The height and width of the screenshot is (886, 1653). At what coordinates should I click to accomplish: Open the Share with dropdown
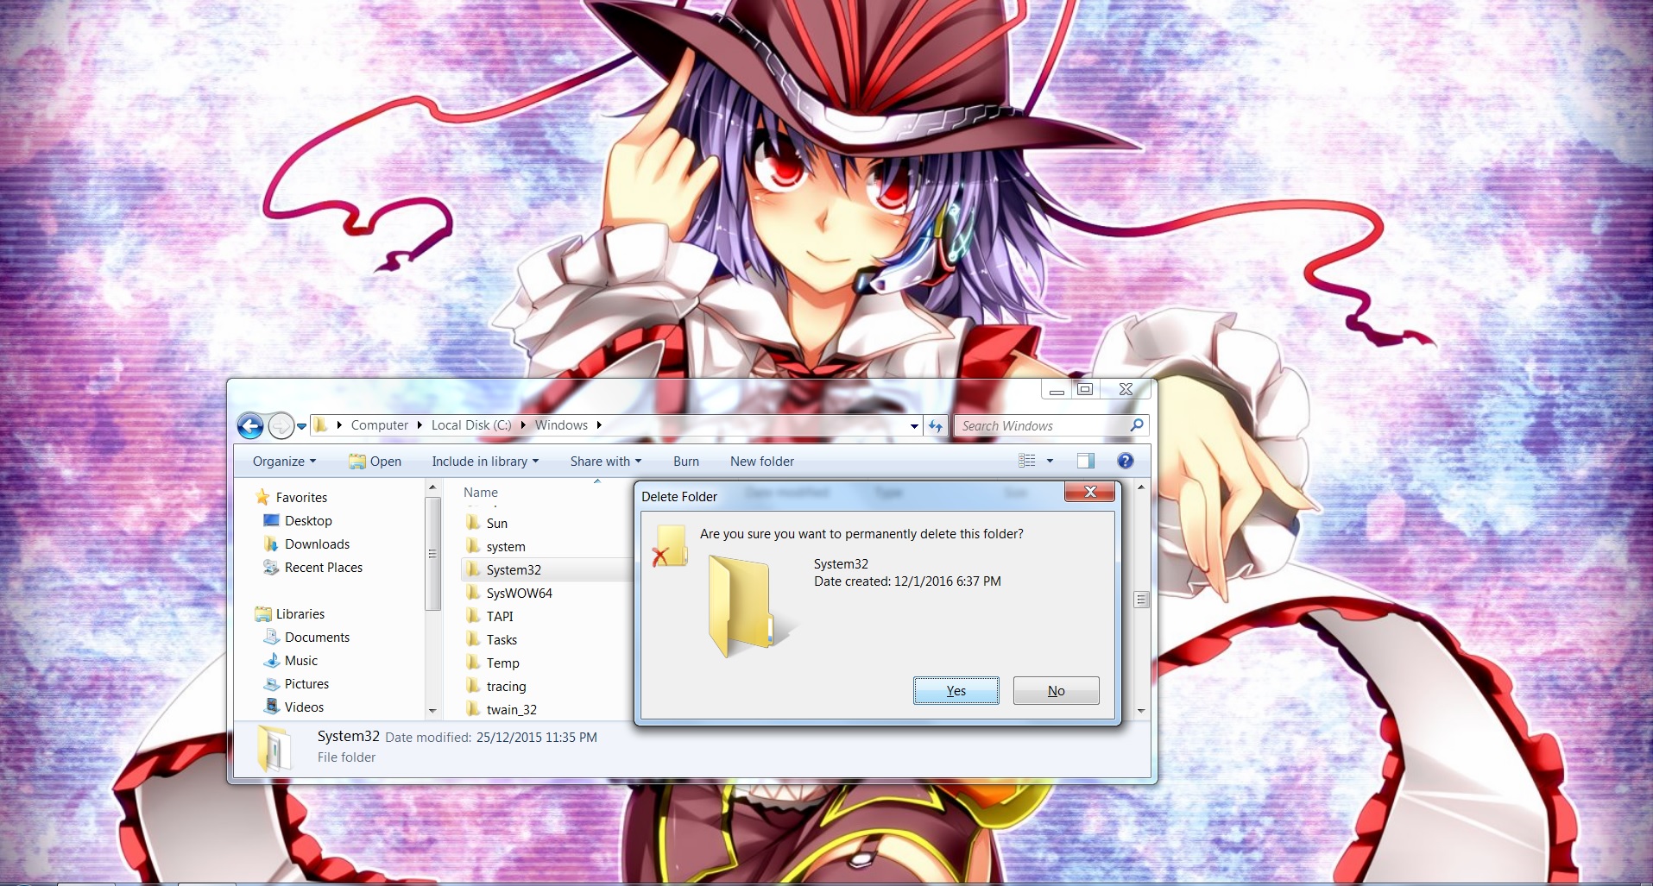605,462
